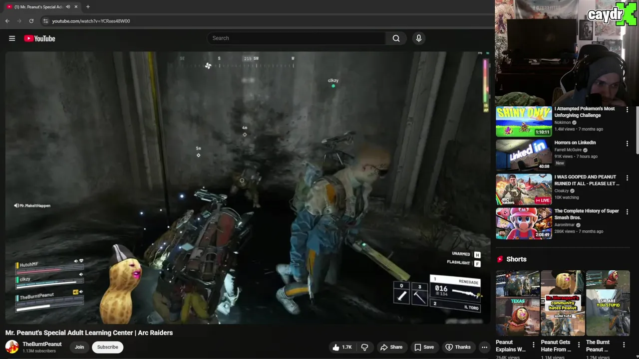
Task: Open the 'Pokemon's Most Unforgiving Challenge' thumbnail
Action: click(524, 121)
